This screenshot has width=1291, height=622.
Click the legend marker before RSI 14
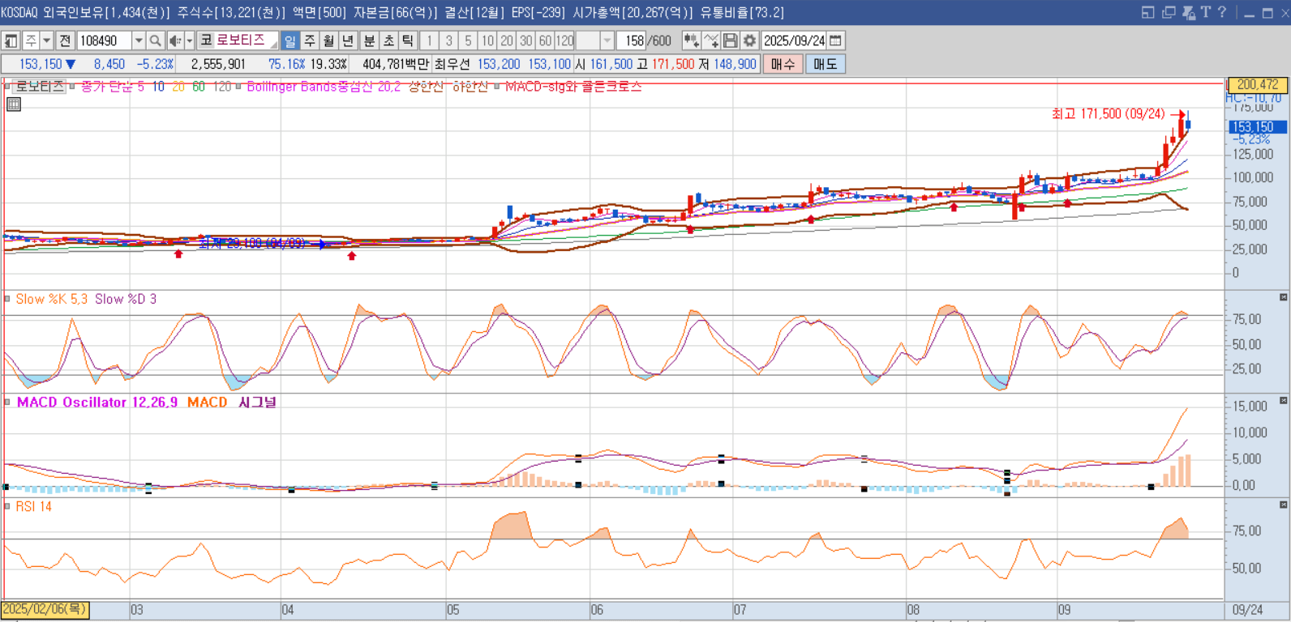pyautogui.click(x=7, y=506)
